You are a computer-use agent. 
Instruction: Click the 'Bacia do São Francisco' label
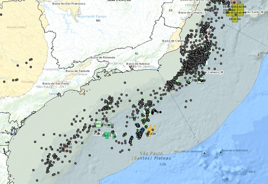pyautogui.click(x=69, y=3)
